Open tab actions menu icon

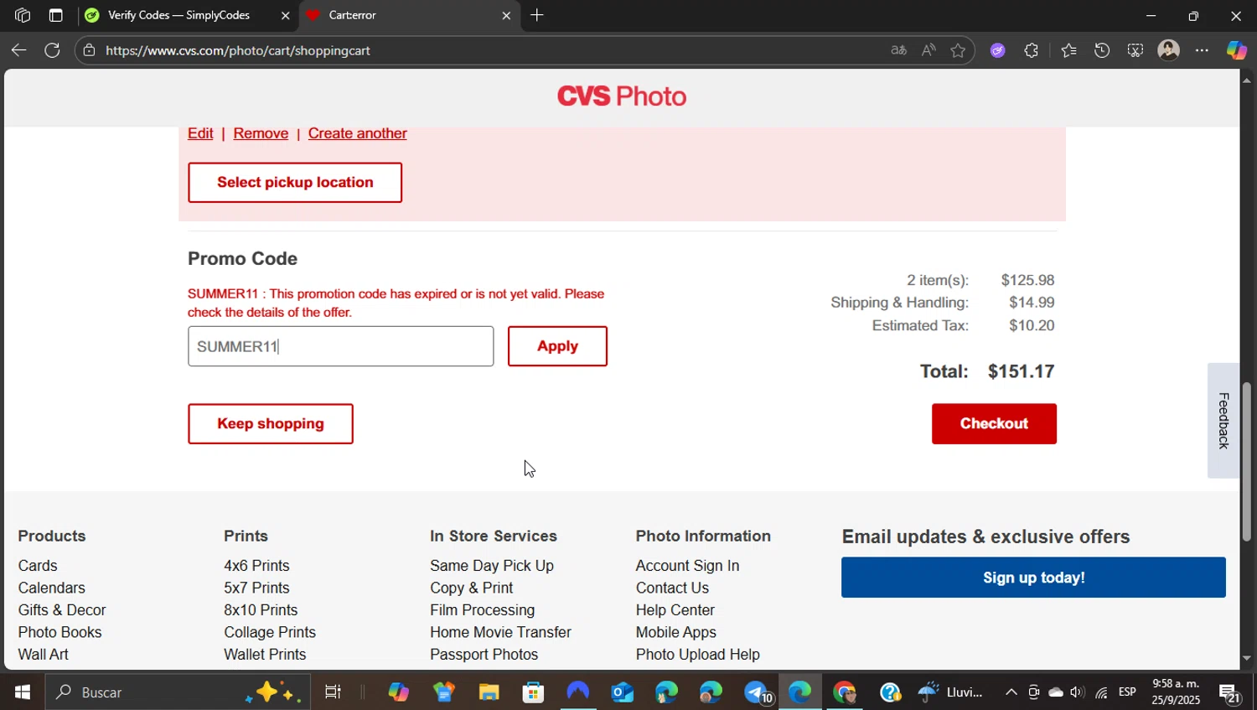[x=55, y=15]
